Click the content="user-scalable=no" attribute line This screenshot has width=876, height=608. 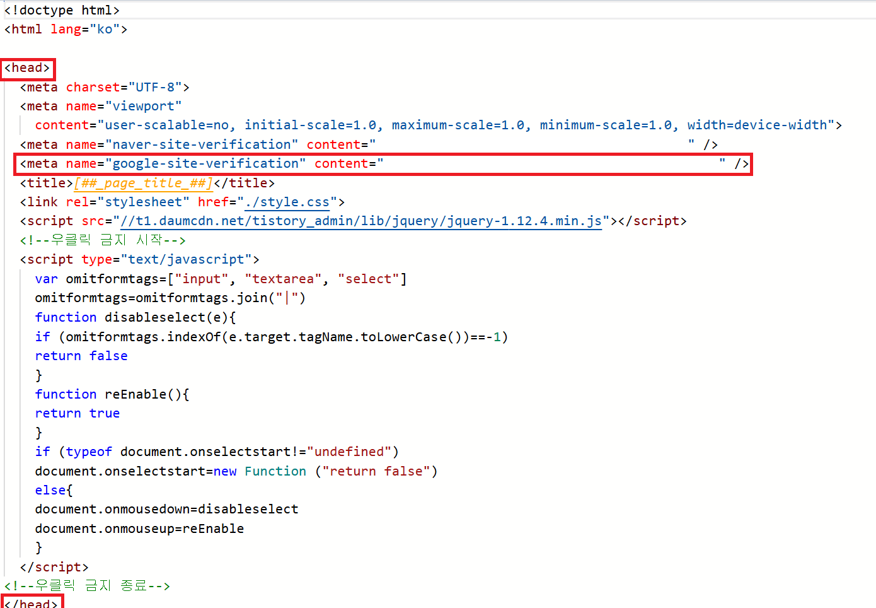coord(439,126)
